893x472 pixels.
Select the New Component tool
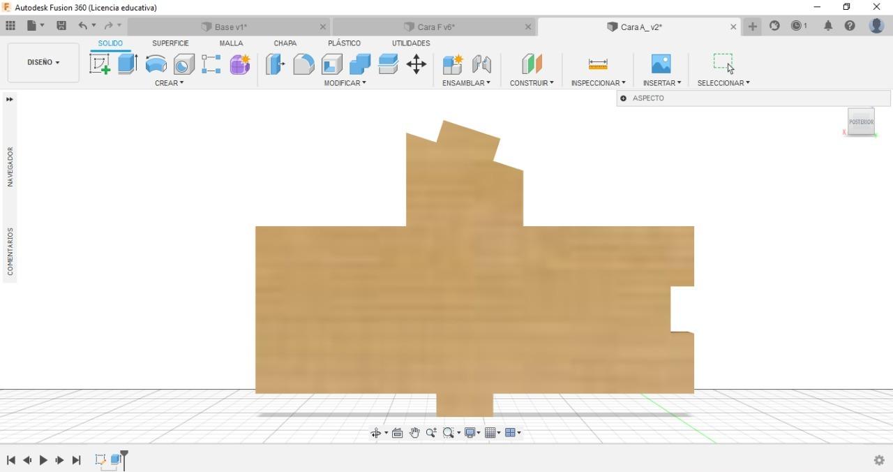453,64
